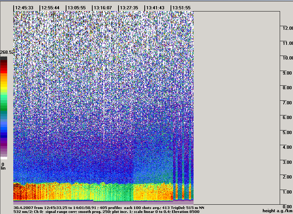This screenshot has height=214, width=293.
Task: Click the 12.00 height axis label
Action: (288, 28)
